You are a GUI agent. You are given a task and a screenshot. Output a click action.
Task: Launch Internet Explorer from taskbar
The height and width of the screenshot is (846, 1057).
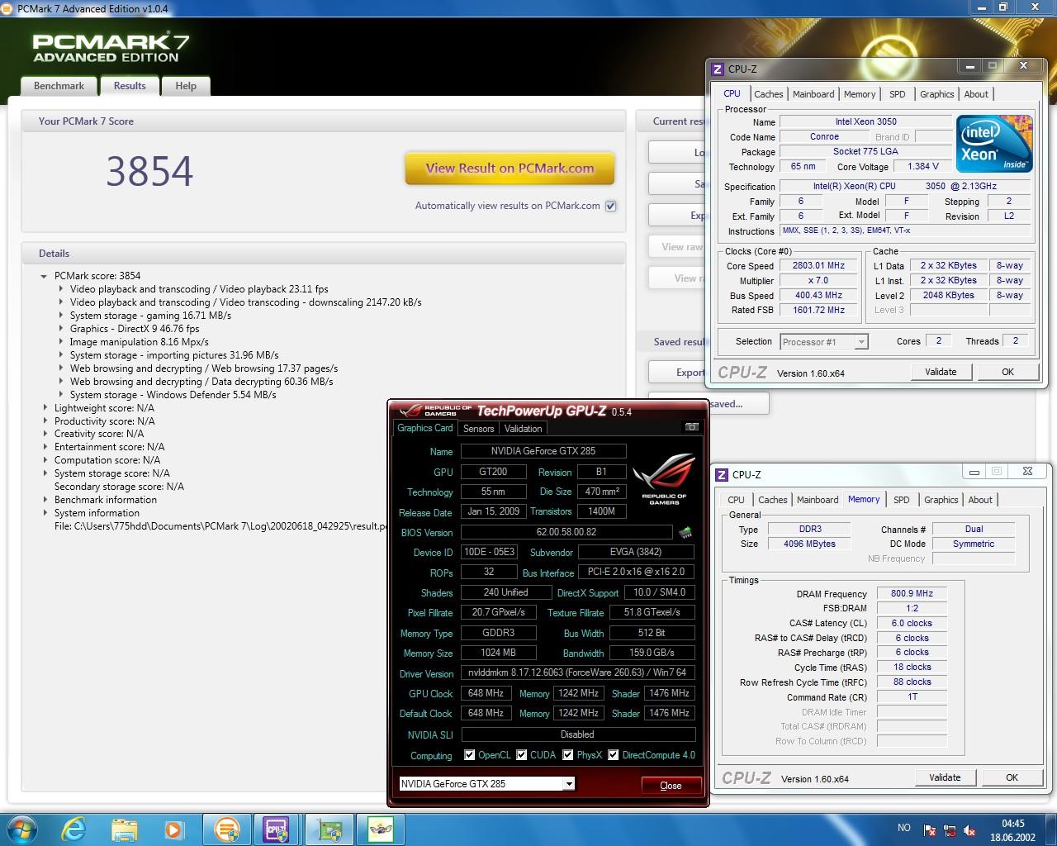[x=73, y=829]
